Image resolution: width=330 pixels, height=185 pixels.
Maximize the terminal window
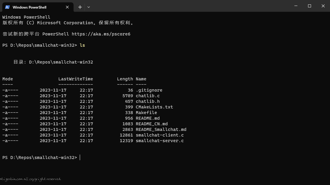pyautogui.click(x=309, y=6)
